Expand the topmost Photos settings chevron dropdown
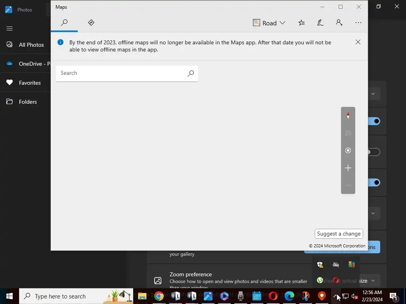 click(374, 93)
